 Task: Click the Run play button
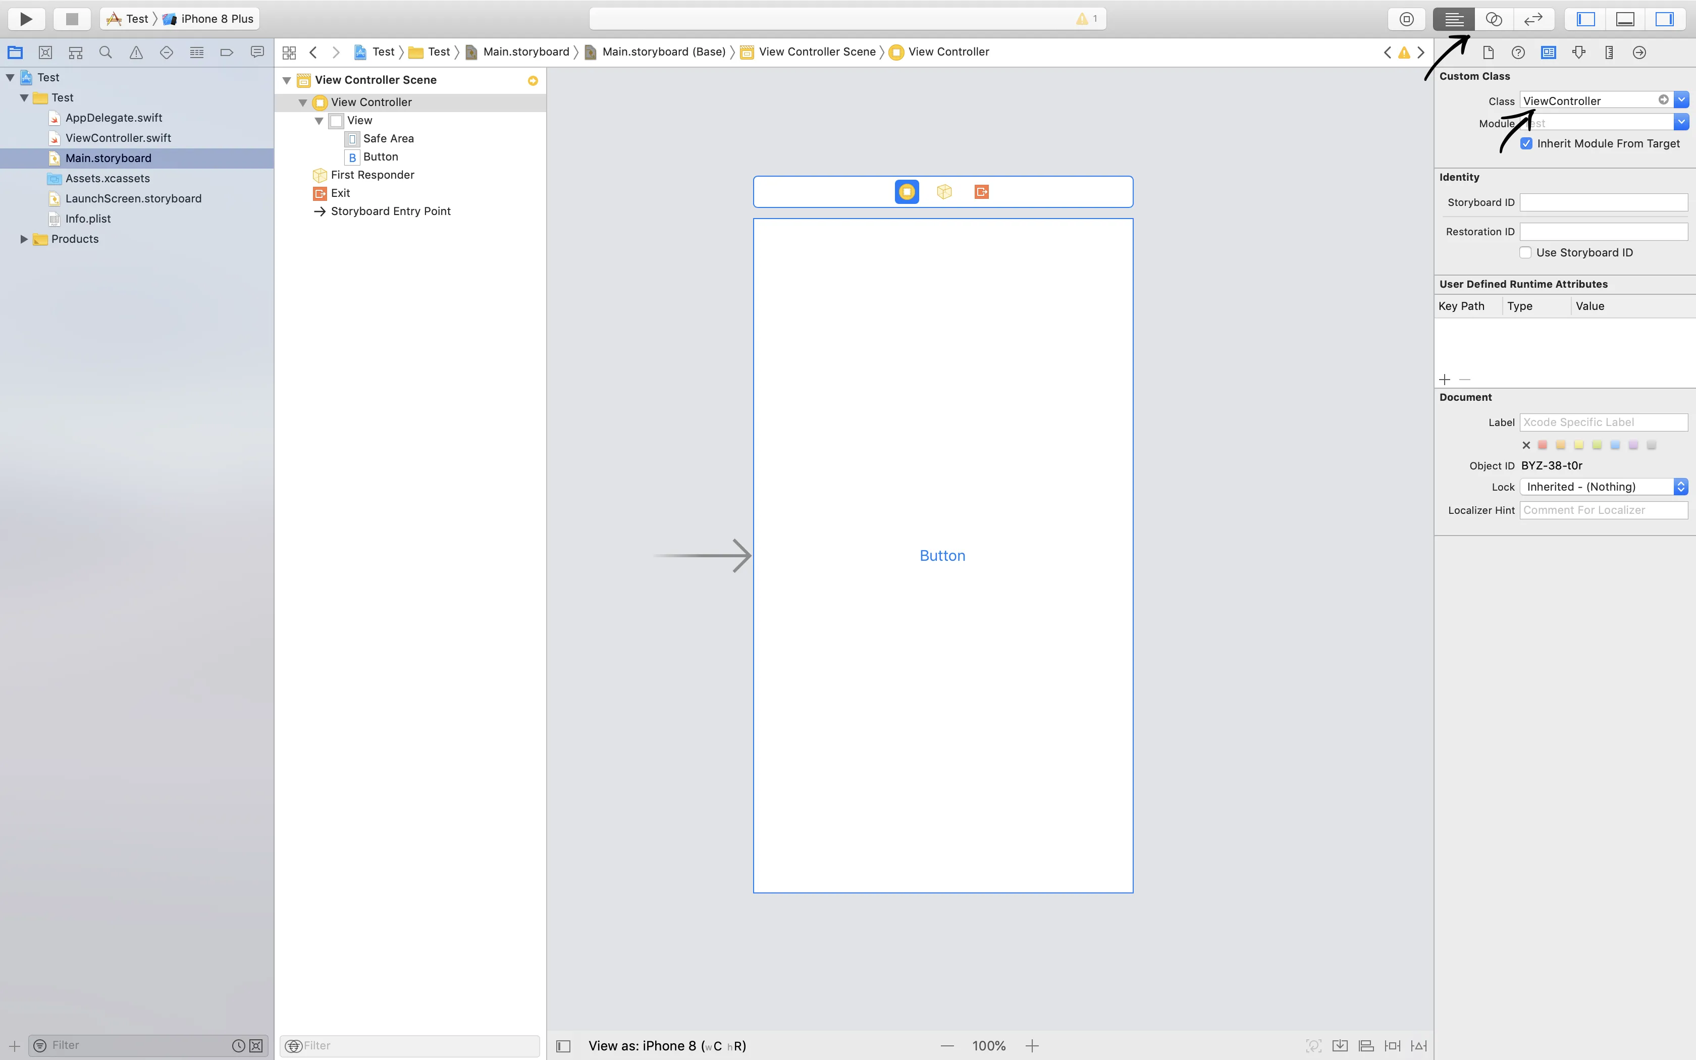[x=26, y=19]
